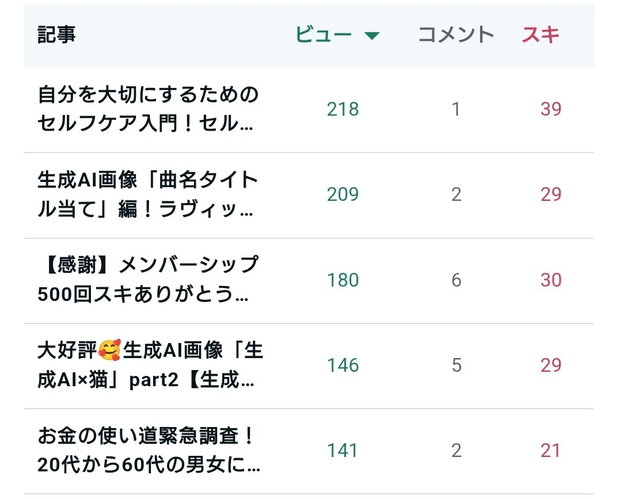The height and width of the screenshot is (499, 620).
Task: Open the 大好評 生成AI×猫 part2 article
Action: 150,365
